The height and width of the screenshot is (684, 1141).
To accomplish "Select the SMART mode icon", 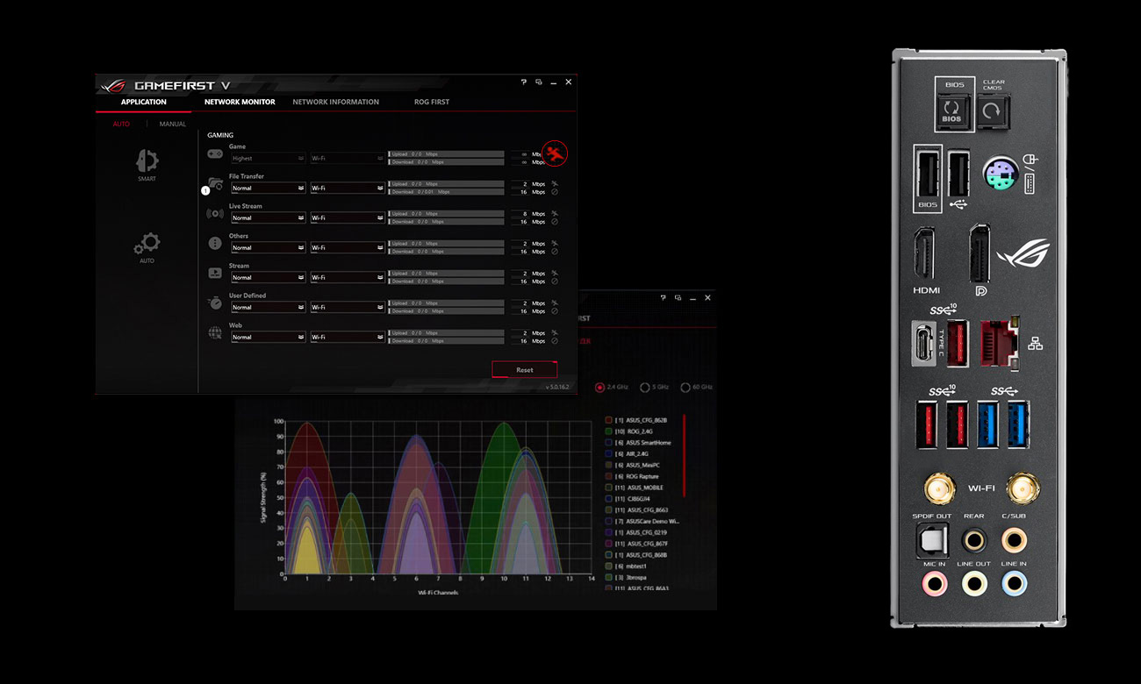I will [147, 160].
